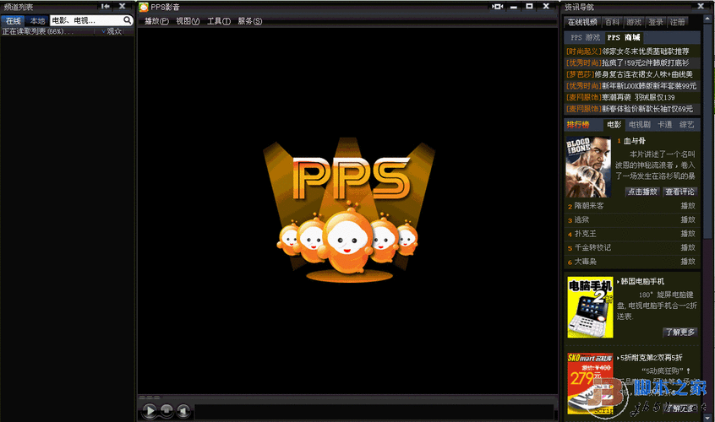
Task: Click the compact mode icon in title bar
Action: click(499, 7)
